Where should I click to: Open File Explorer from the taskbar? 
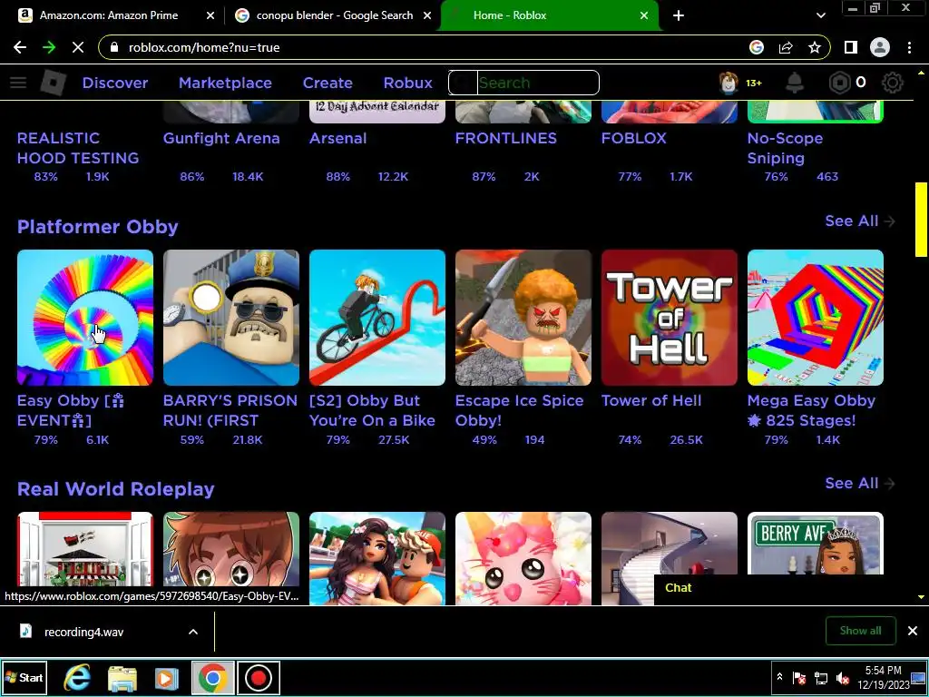[x=122, y=677]
